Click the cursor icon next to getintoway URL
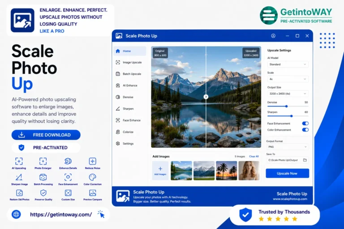Viewport: 344px width, 229px height. [x=101, y=214]
